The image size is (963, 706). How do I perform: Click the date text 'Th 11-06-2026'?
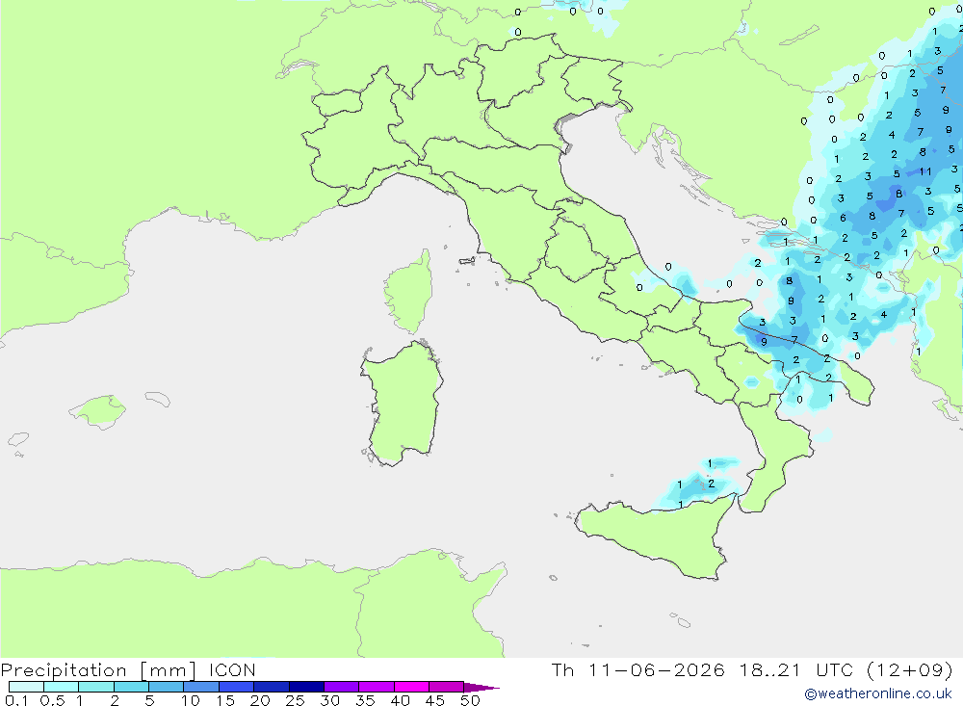638,669
